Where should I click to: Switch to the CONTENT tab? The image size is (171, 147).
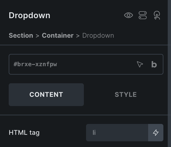tap(46, 95)
